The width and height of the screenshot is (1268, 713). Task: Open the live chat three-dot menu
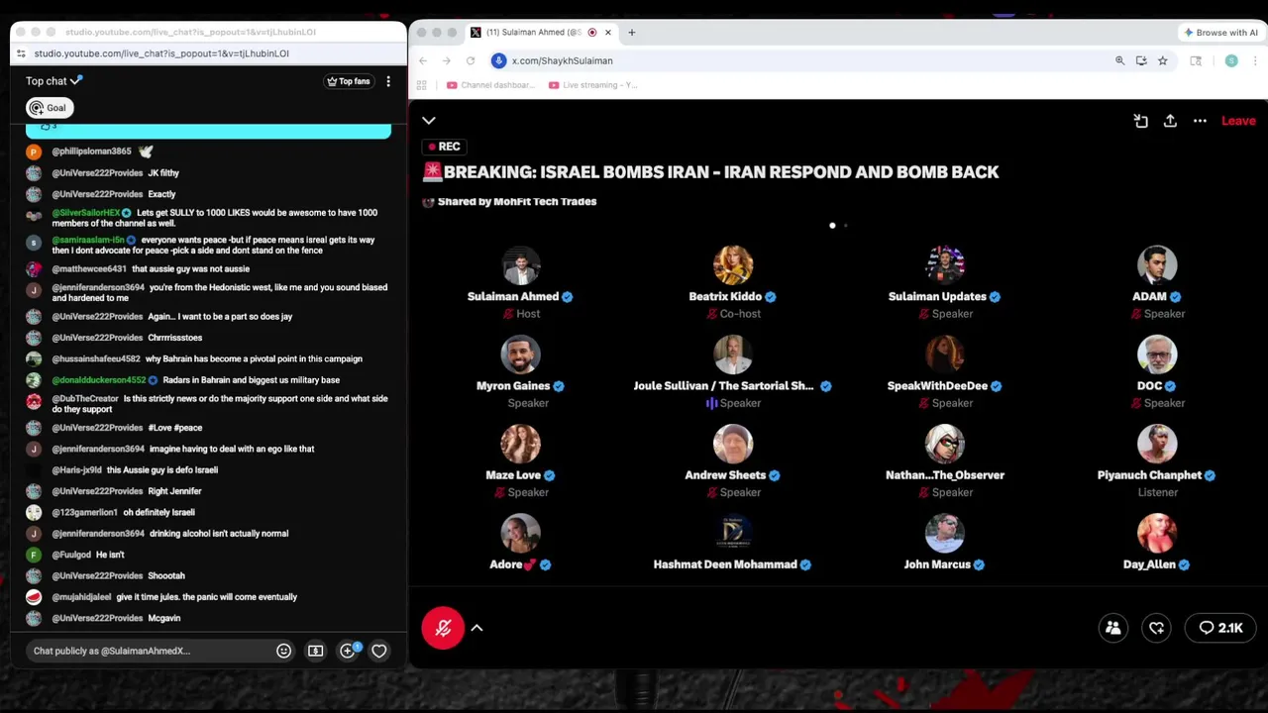pos(388,81)
